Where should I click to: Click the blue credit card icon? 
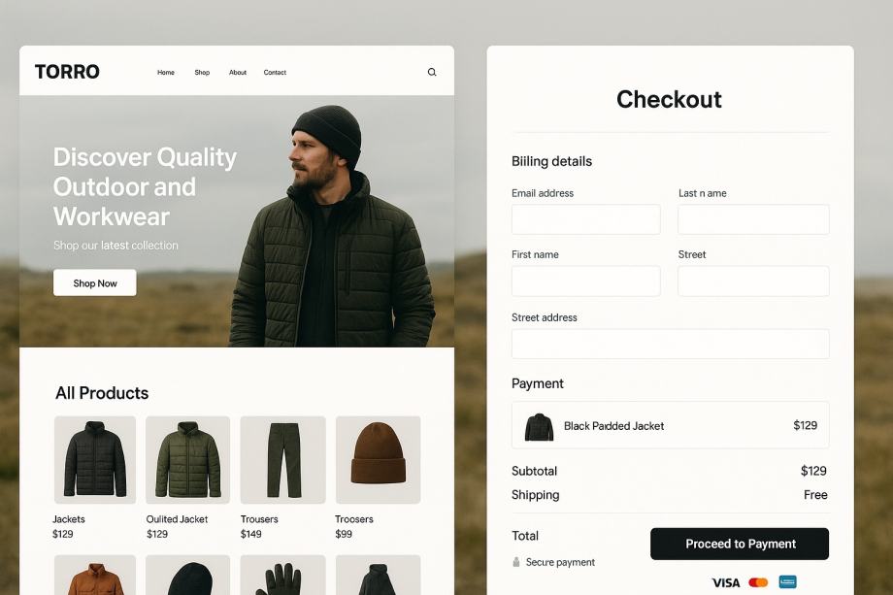[x=787, y=582]
